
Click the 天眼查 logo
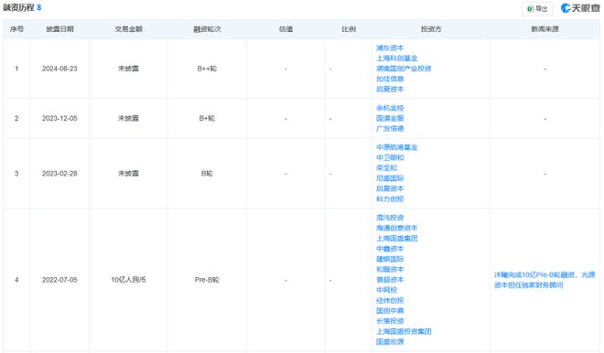(580, 8)
